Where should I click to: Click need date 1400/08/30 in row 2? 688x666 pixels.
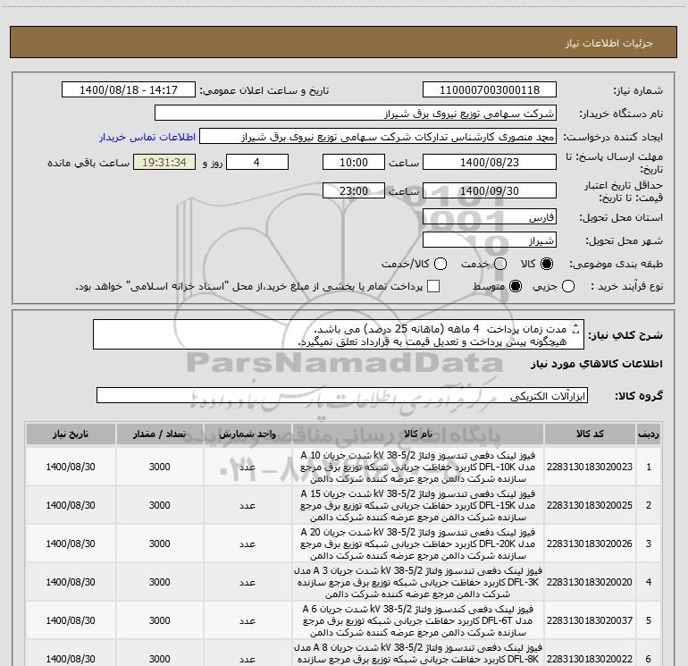click(x=71, y=505)
